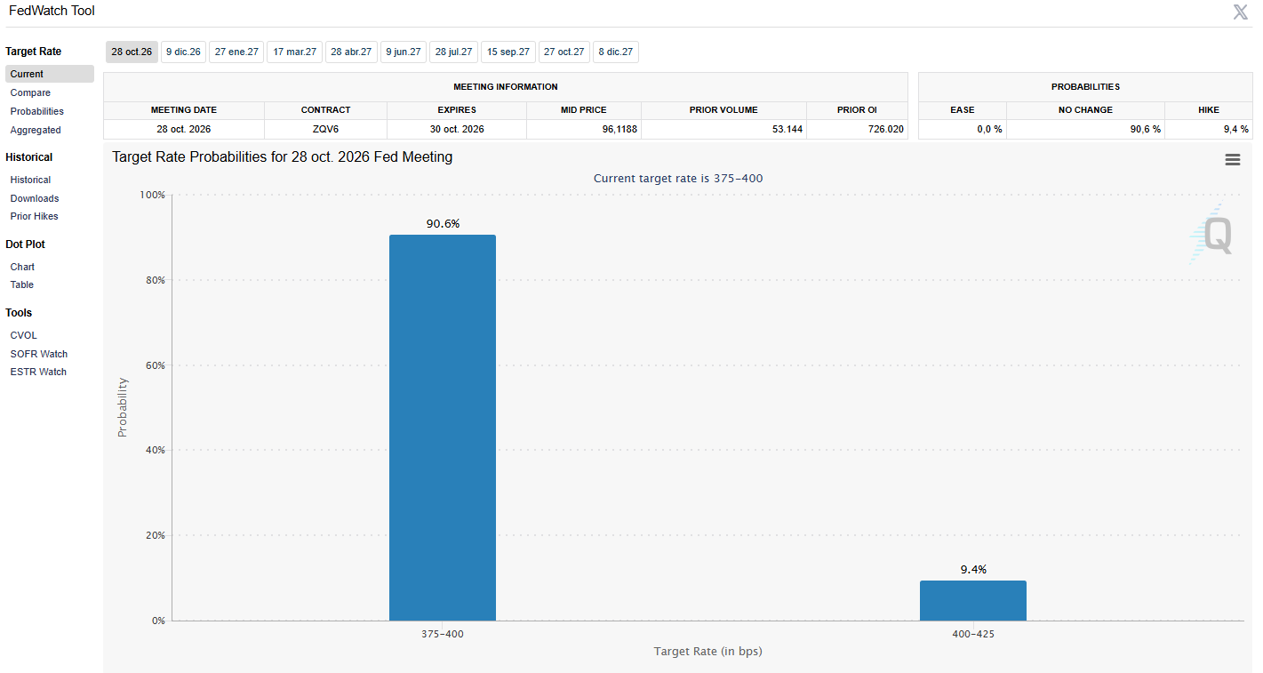This screenshot has width=1263, height=673.
Task: Select the 27 oct.27 meeting tab
Action: (x=564, y=52)
